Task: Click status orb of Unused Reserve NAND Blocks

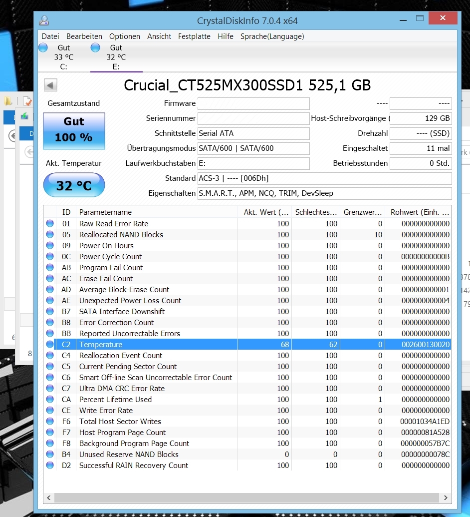Action: tap(50, 454)
